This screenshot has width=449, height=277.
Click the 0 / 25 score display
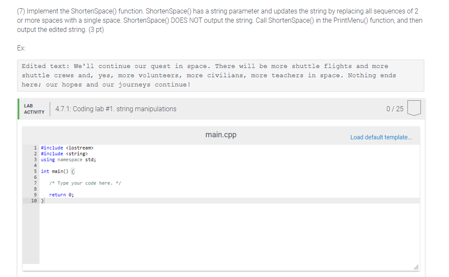click(396, 108)
